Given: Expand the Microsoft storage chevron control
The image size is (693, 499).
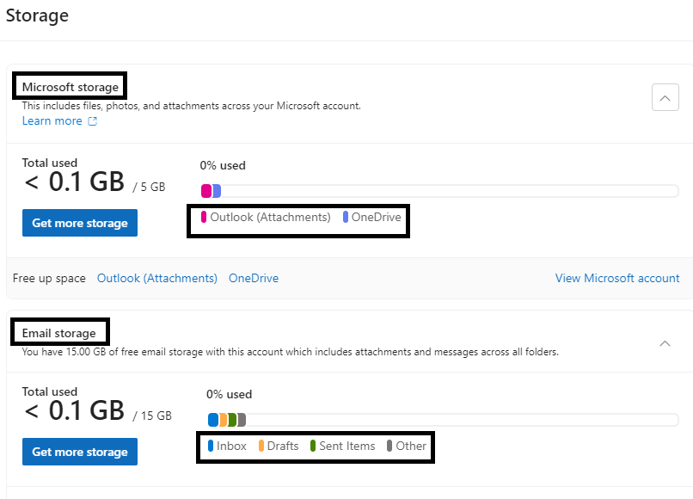Looking at the screenshot, I should (x=665, y=97).
